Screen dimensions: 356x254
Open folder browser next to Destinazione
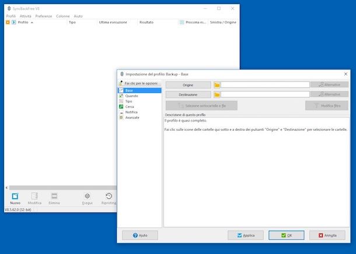tap(217, 94)
